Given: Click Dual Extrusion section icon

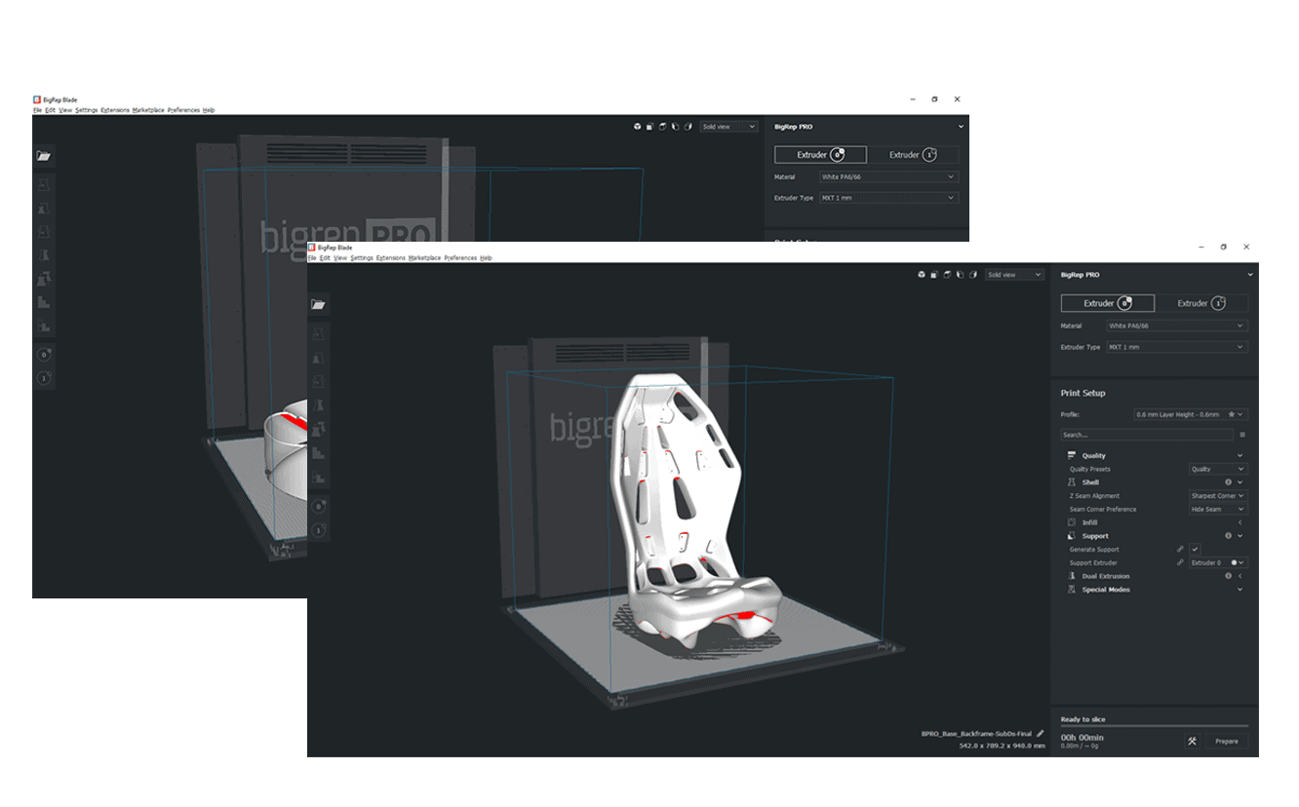Looking at the screenshot, I should 1071,576.
